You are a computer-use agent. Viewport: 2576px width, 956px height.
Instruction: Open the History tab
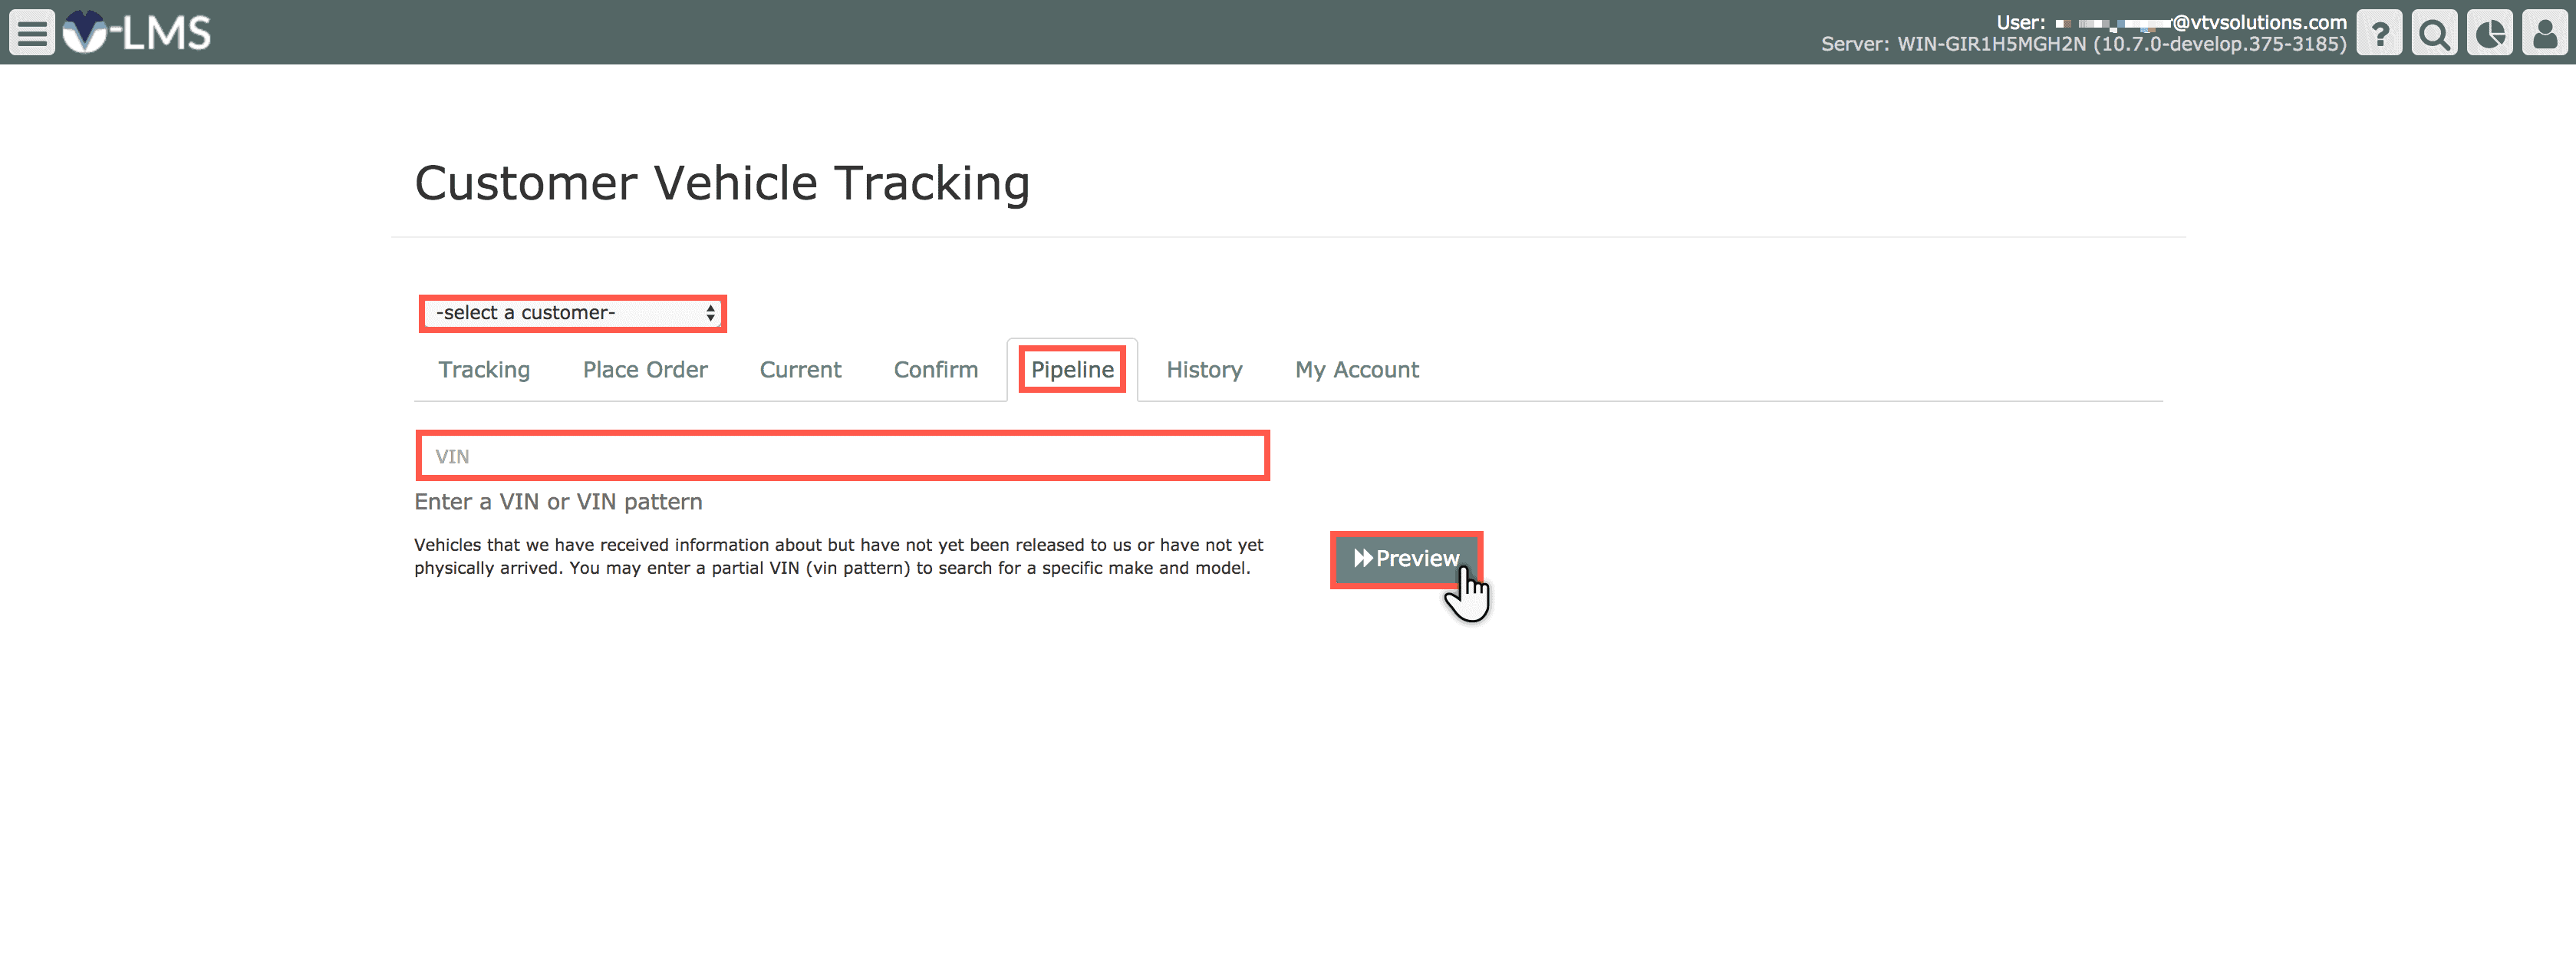pyautogui.click(x=1204, y=370)
